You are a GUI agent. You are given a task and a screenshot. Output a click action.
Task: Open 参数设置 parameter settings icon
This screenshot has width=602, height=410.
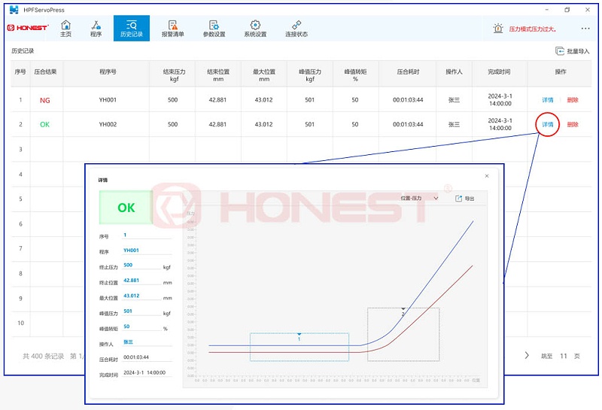pos(214,25)
